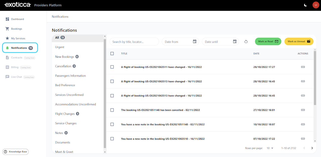Click Notifications breadcrumb text
321x157 pixels.
point(60,17)
